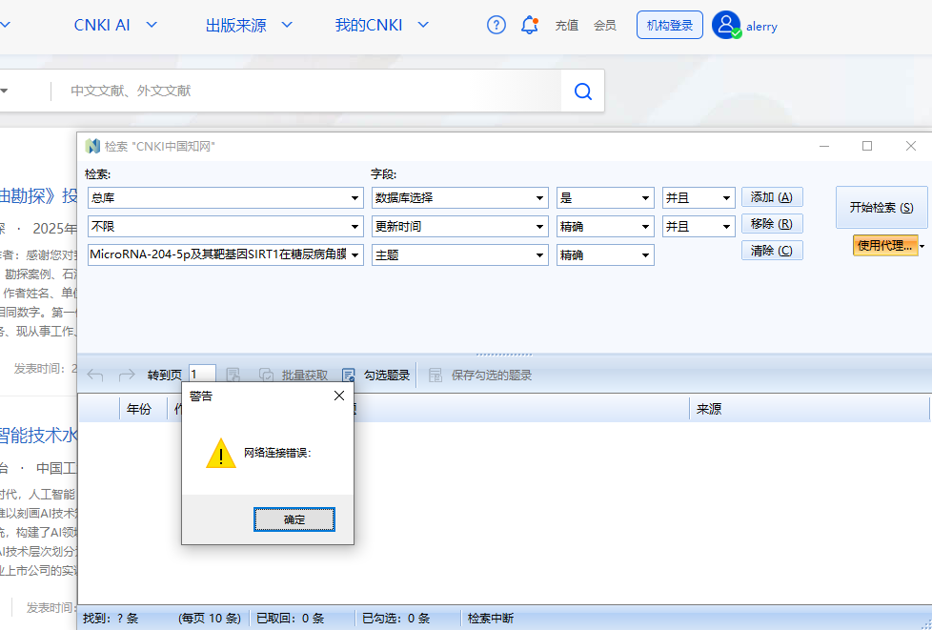Click 确定 in the warning dialog

(x=294, y=519)
